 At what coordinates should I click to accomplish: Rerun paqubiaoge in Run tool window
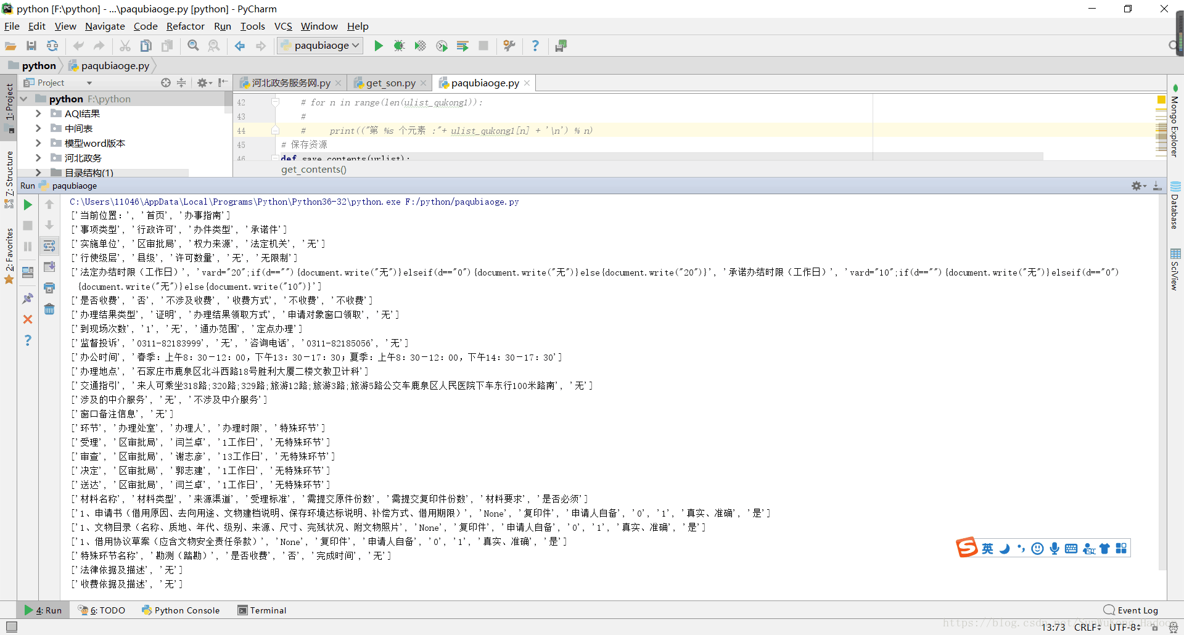28,205
